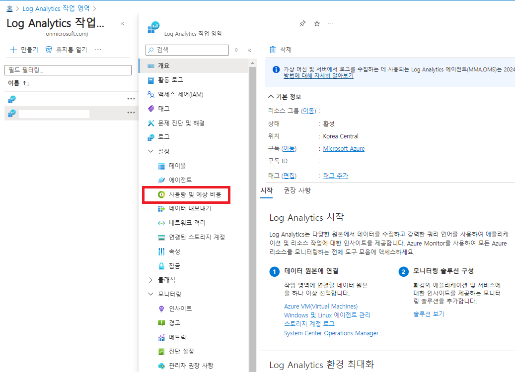Screen dimensions: 515x372
Task: Collapse the 설정 section chevron
Action: (150, 151)
